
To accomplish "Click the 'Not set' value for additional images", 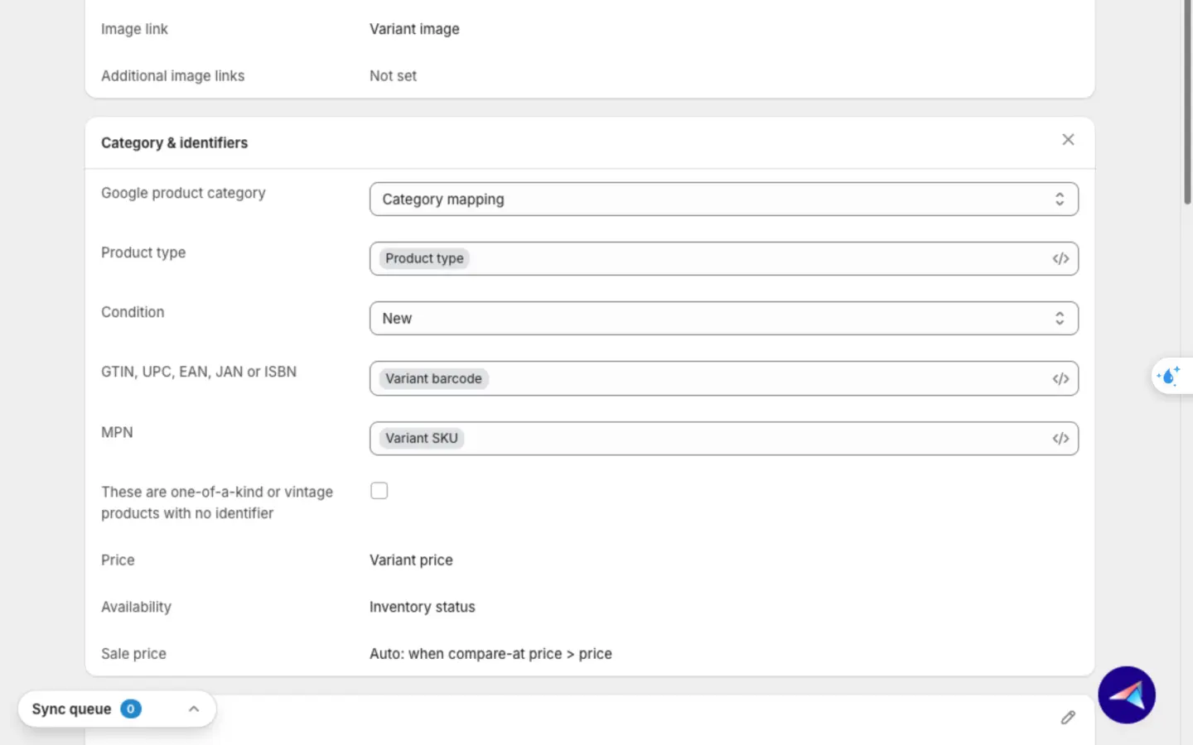I will (x=393, y=76).
